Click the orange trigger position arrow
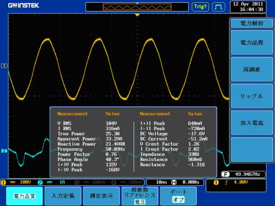 pyautogui.click(x=137, y=15)
